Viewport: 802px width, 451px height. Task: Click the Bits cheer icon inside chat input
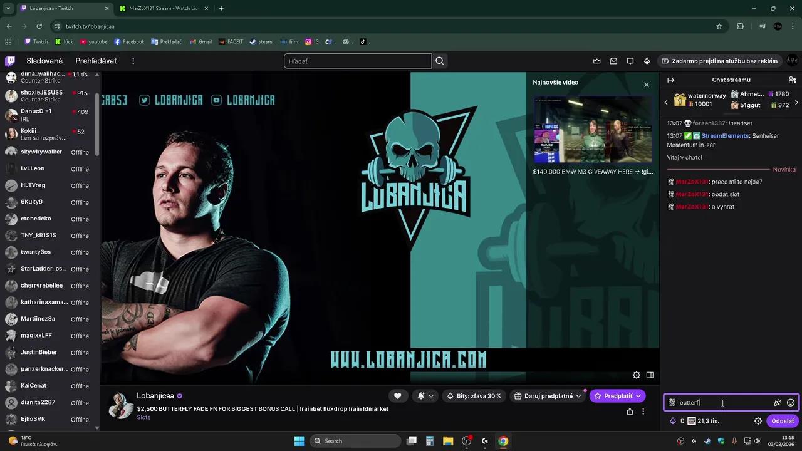[778, 403]
